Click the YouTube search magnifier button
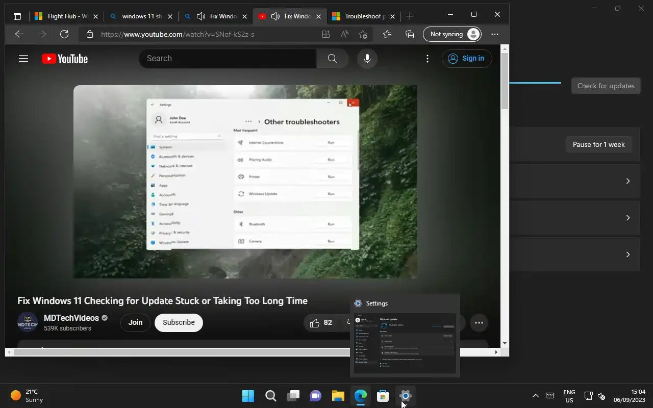Screen dimensions: 653x408 point(333,59)
